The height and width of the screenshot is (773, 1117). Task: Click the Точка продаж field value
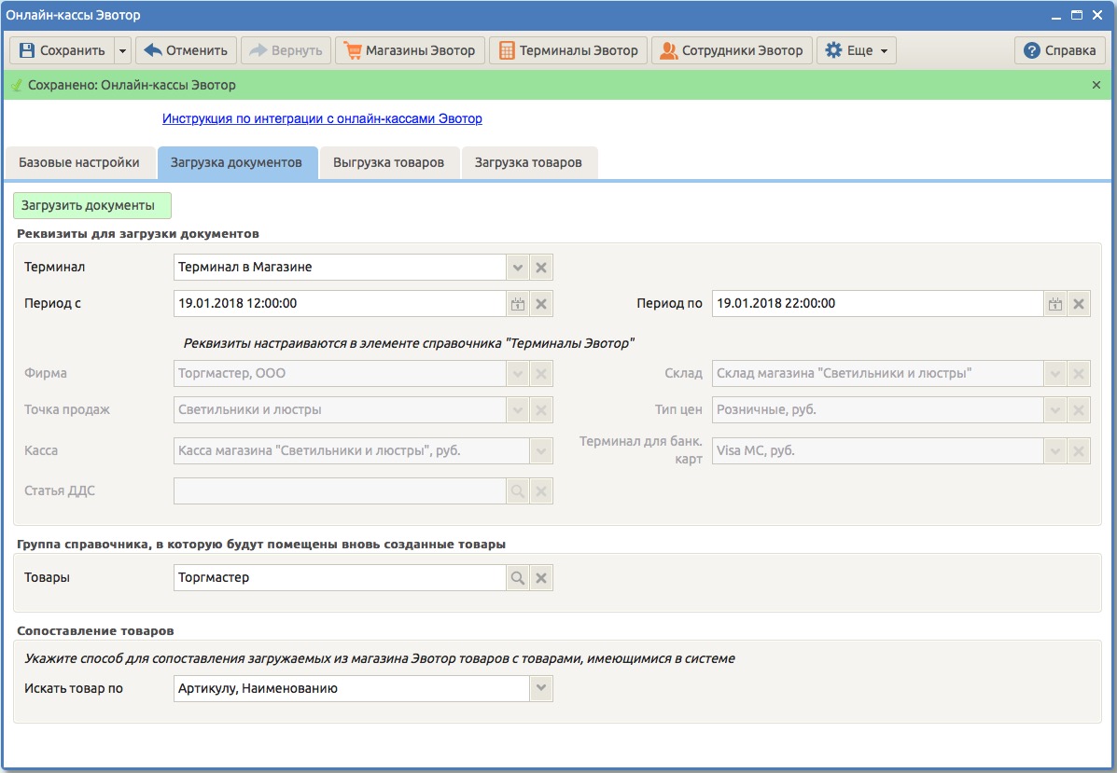pos(340,410)
